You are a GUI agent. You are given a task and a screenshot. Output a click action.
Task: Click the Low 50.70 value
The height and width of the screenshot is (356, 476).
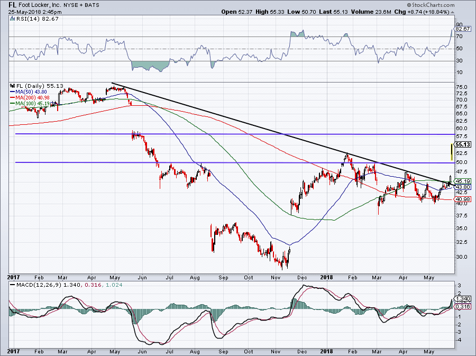tap(302, 12)
